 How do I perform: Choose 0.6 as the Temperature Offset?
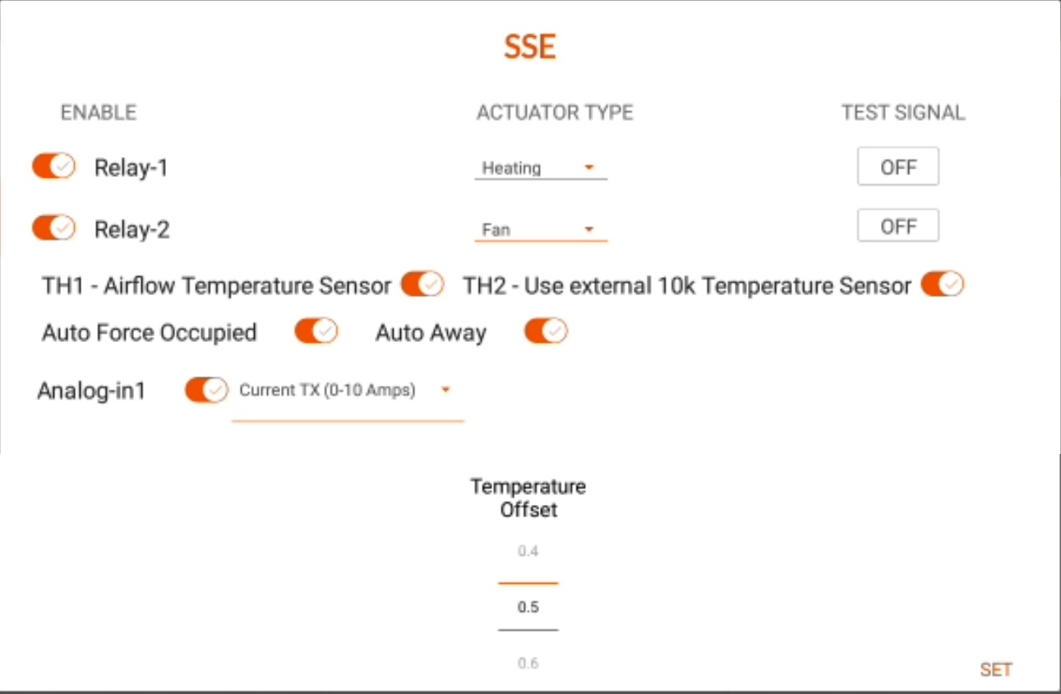529,664
